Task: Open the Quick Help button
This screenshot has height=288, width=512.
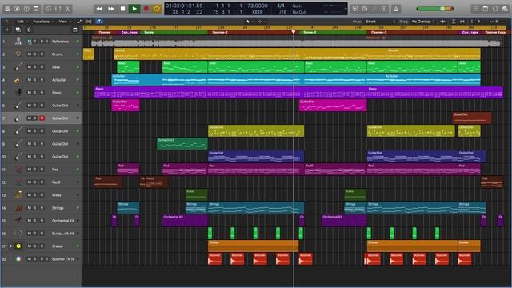Action: coord(26,9)
